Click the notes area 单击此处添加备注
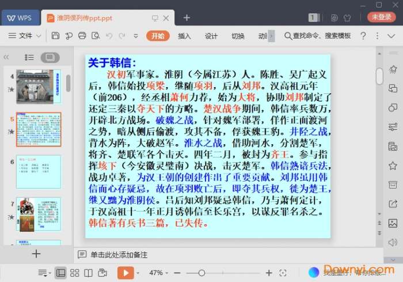Viewport: 403px width, 282px height. [x=119, y=255]
